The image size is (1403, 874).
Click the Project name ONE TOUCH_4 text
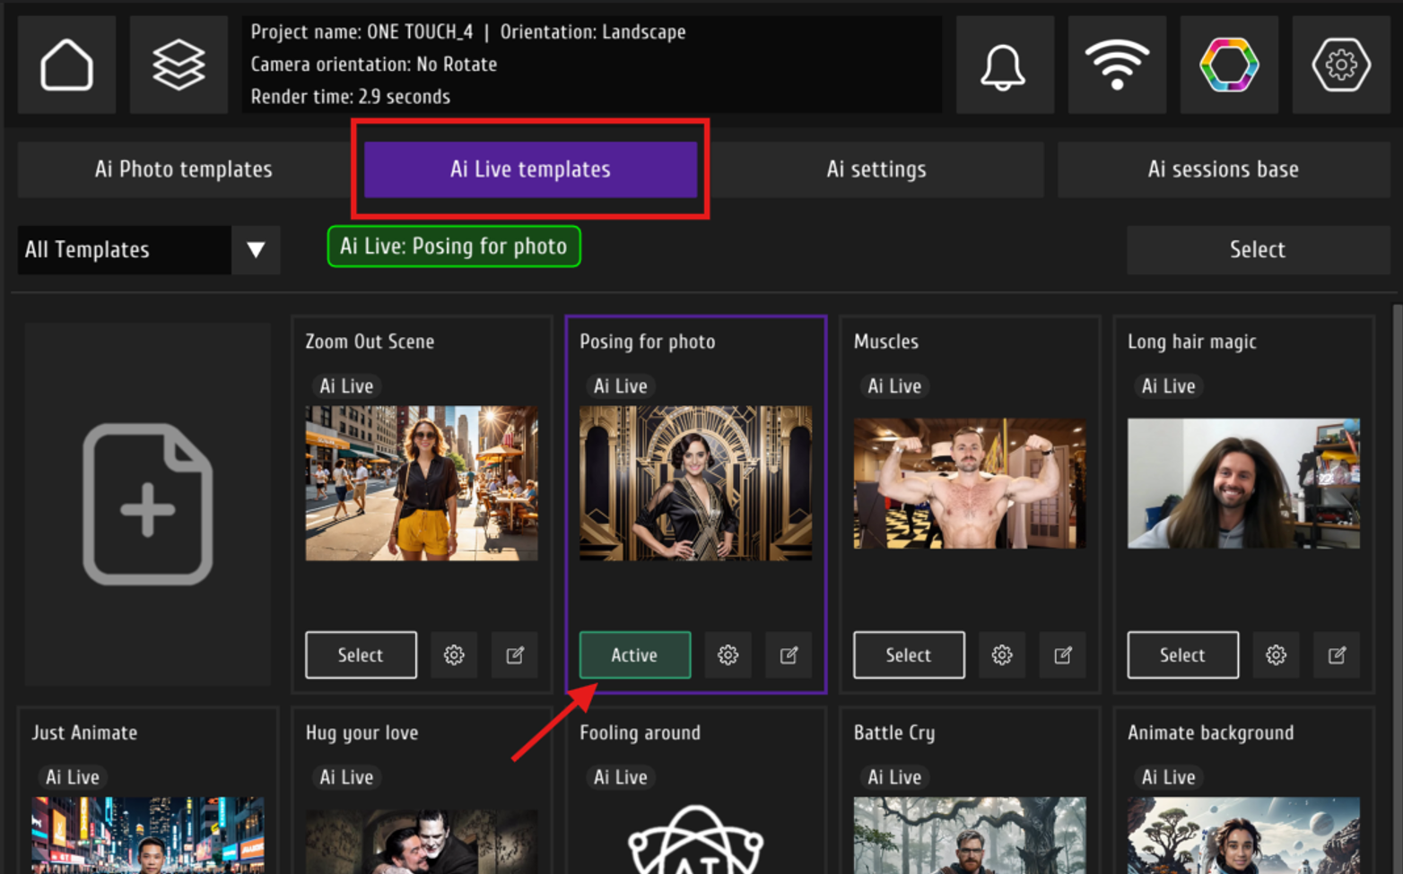pos(362,32)
